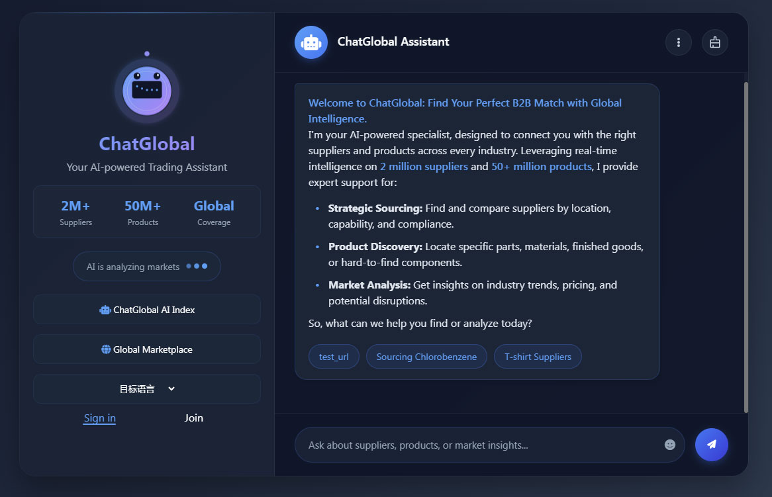Image resolution: width=772 pixels, height=497 pixels.
Task: Click the broom clear-chat icon
Action: pos(715,42)
